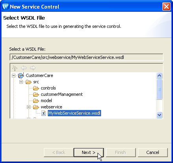Select MyWebServiceService.wsdl in the tree

[74, 113]
